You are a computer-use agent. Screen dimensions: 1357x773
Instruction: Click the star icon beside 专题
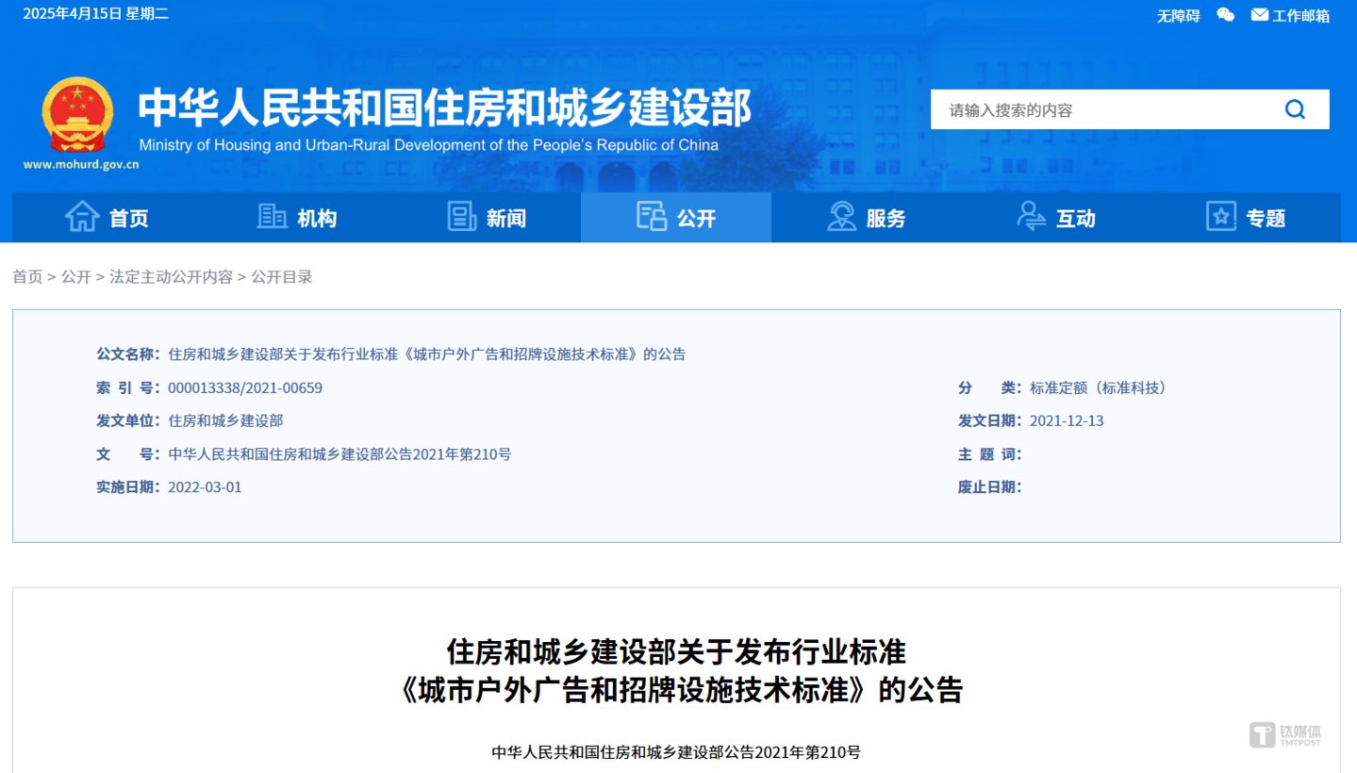coord(1220,217)
